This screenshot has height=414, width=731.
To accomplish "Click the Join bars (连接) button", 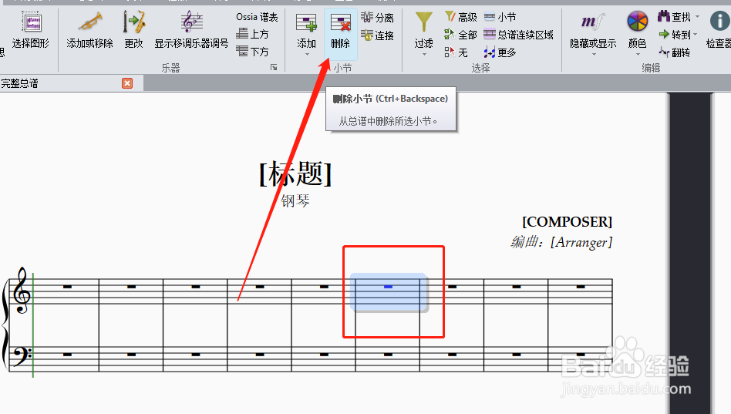I will [x=377, y=35].
